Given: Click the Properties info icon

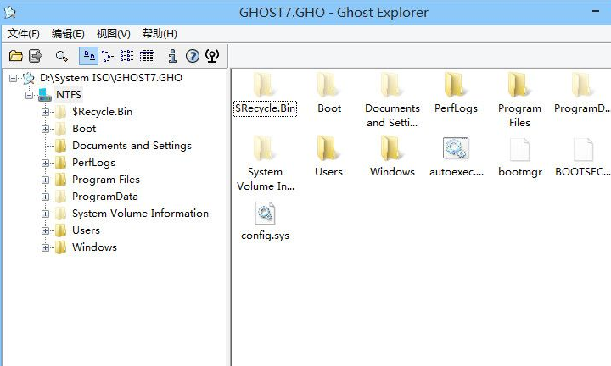Looking at the screenshot, I should 172,56.
